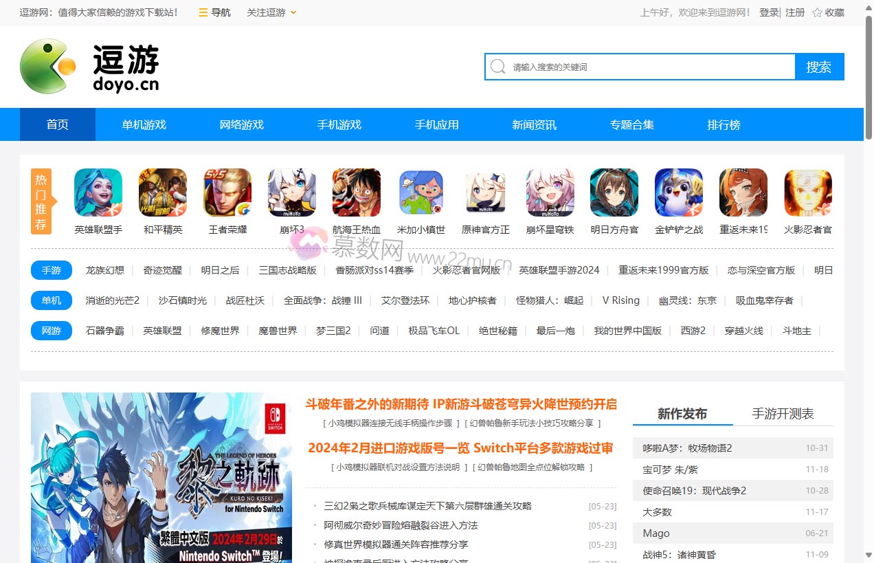Image resolution: width=874 pixels, height=563 pixels.
Task: Select the 金铲铲之战 penguin icon
Action: (678, 192)
